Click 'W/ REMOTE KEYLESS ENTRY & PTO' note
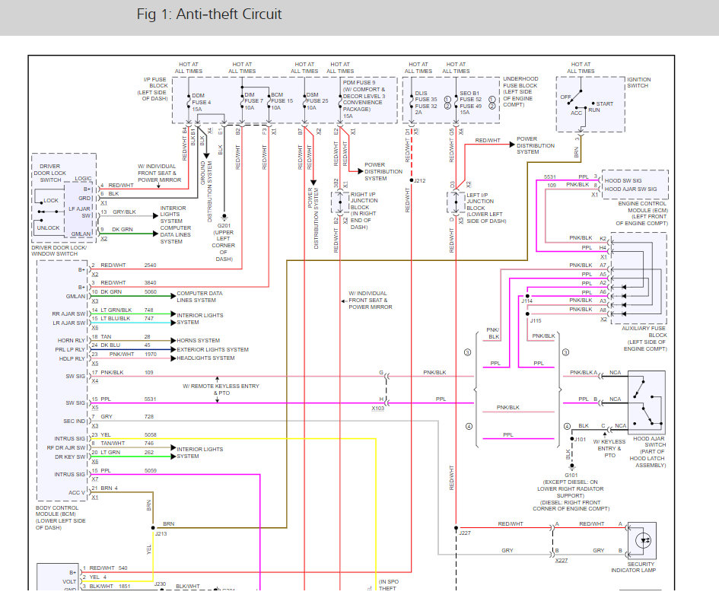 coord(221,390)
